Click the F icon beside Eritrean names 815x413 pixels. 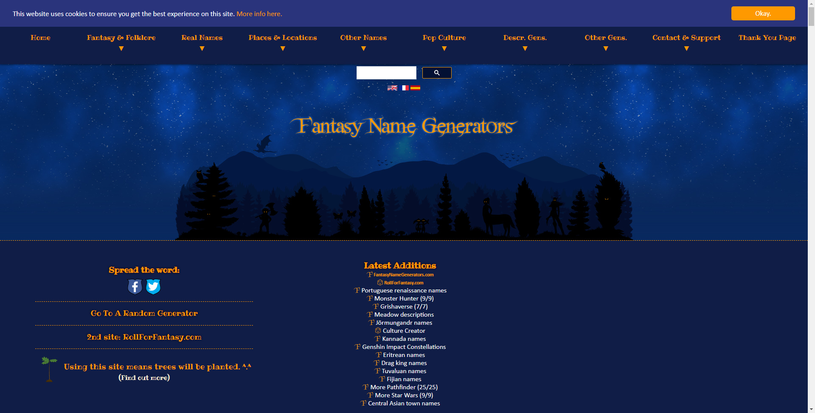pyautogui.click(x=379, y=355)
